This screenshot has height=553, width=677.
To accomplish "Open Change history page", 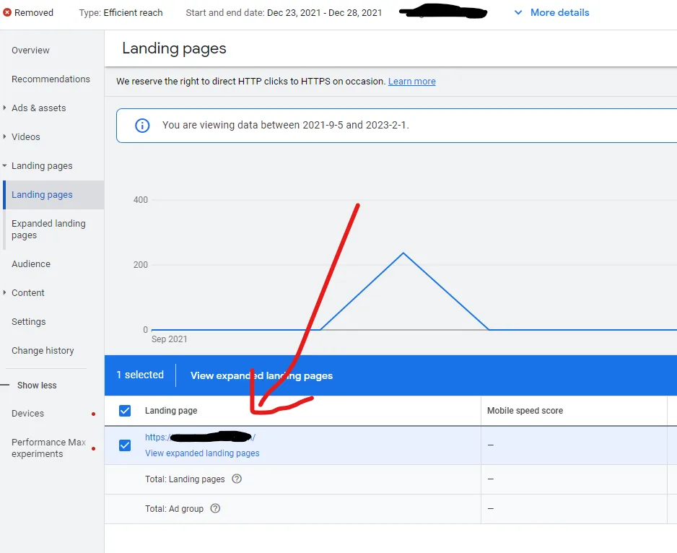I will (x=43, y=351).
